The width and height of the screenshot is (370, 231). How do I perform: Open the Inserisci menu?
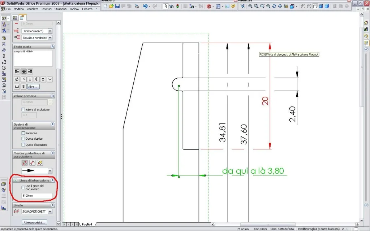click(x=47, y=9)
